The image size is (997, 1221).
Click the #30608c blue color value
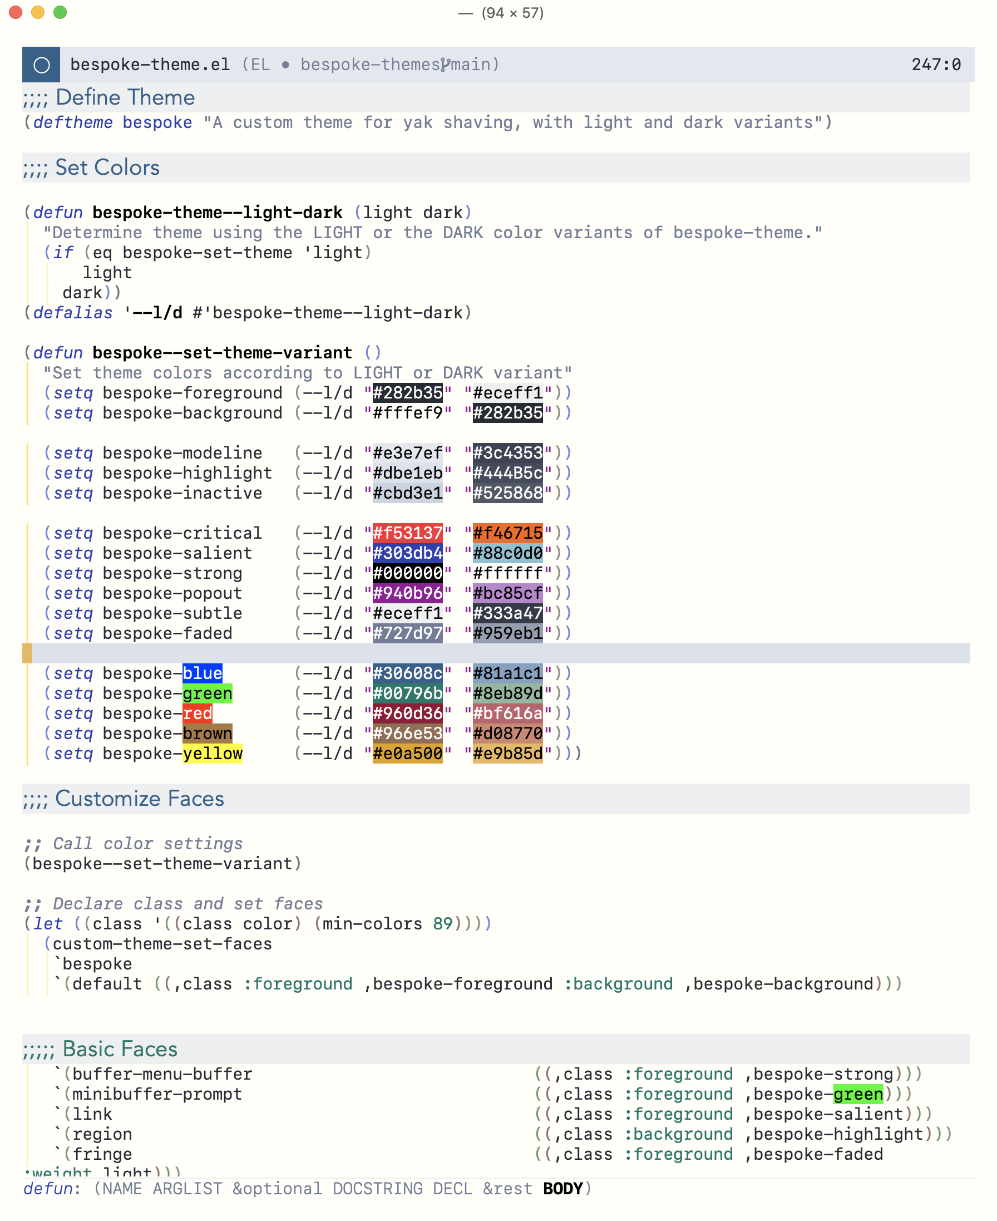click(x=408, y=674)
